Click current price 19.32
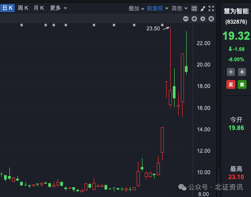 (236, 36)
